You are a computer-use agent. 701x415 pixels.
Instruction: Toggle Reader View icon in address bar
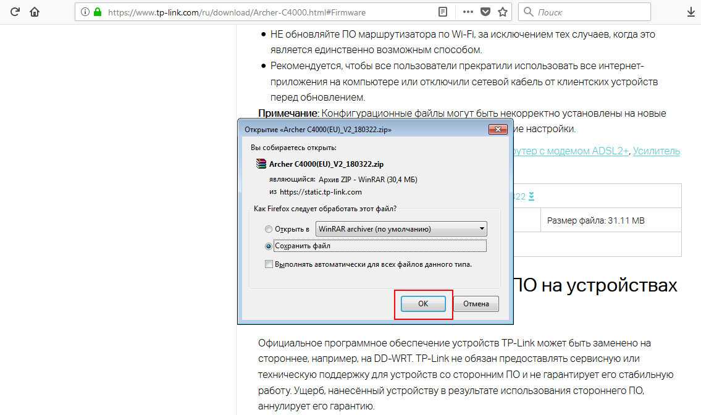(x=443, y=12)
